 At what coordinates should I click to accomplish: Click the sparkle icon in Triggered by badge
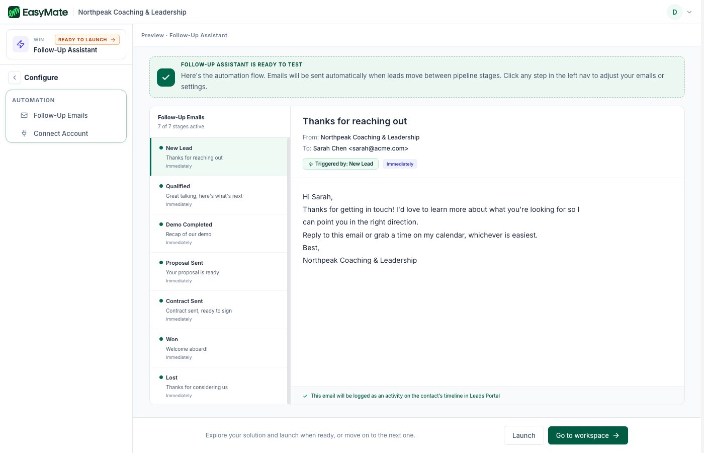pyautogui.click(x=311, y=164)
